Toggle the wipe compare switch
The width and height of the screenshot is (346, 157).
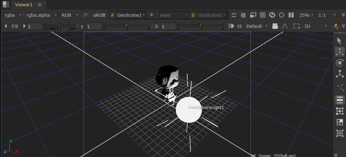click(153, 15)
